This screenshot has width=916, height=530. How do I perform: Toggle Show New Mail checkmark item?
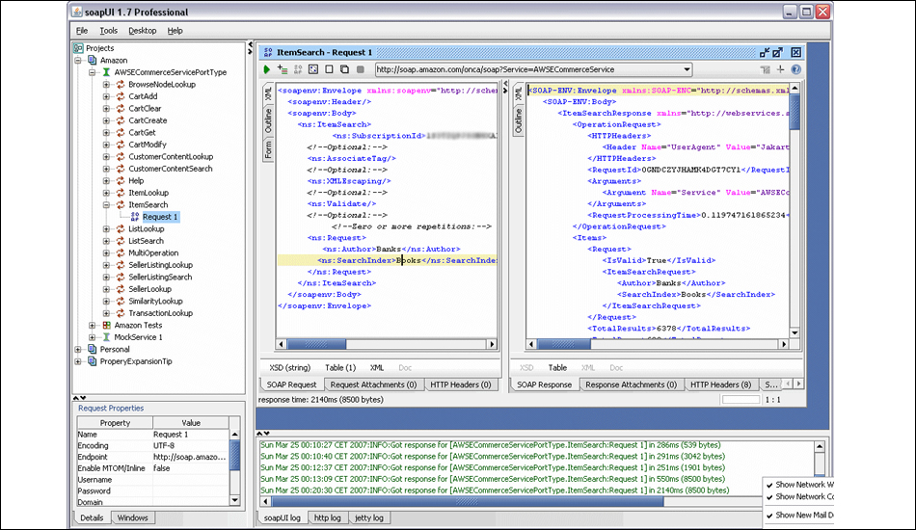coord(798,516)
